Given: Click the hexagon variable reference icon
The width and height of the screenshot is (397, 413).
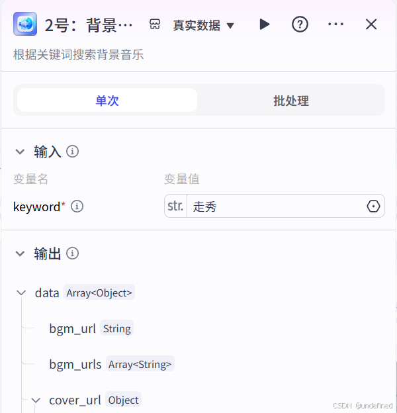Looking at the screenshot, I should pos(373,206).
